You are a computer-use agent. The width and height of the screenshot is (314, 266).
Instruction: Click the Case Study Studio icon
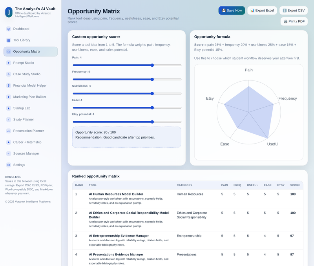[x=8, y=74]
